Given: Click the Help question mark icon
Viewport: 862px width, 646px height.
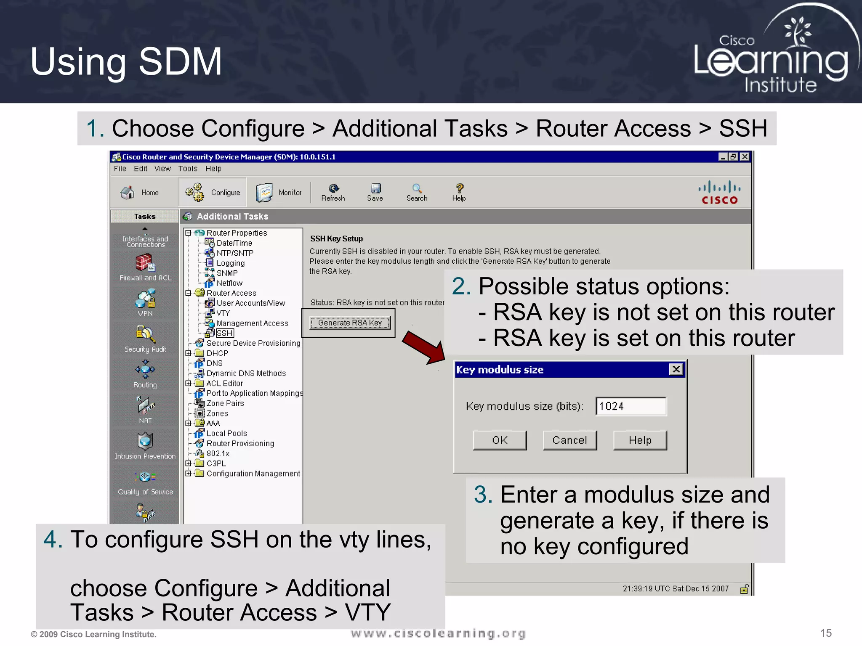Looking at the screenshot, I should tap(460, 188).
